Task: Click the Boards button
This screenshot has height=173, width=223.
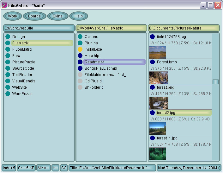Action: [x=34, y=16]
